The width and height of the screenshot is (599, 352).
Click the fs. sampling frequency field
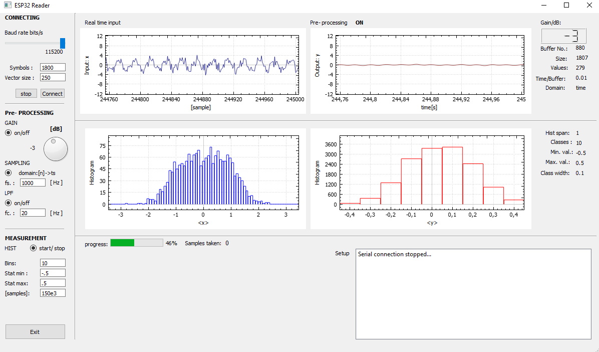pos(33,183)
